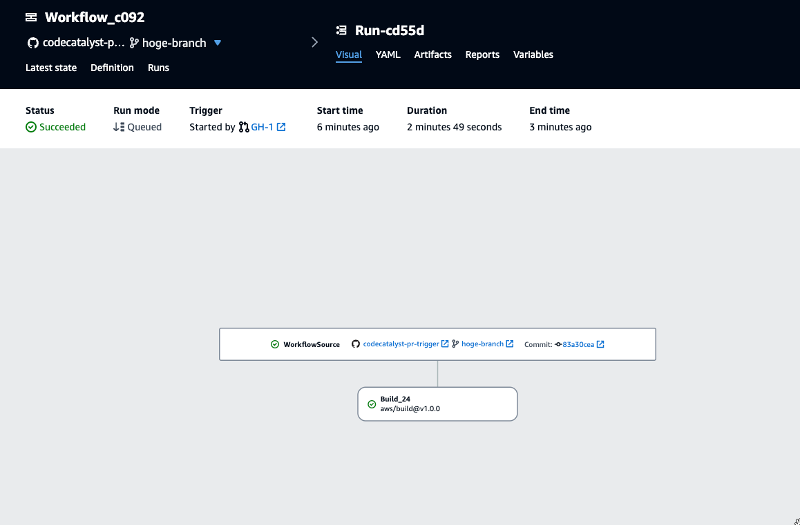The height and width of the screenshot is (525, 800).
Task: Click the Succeeded status text
Action: click(63, 127)
